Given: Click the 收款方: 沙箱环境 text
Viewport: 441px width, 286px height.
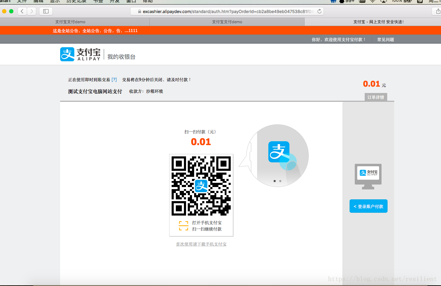Looking at the screenshot, I should [x=146, y=91].
